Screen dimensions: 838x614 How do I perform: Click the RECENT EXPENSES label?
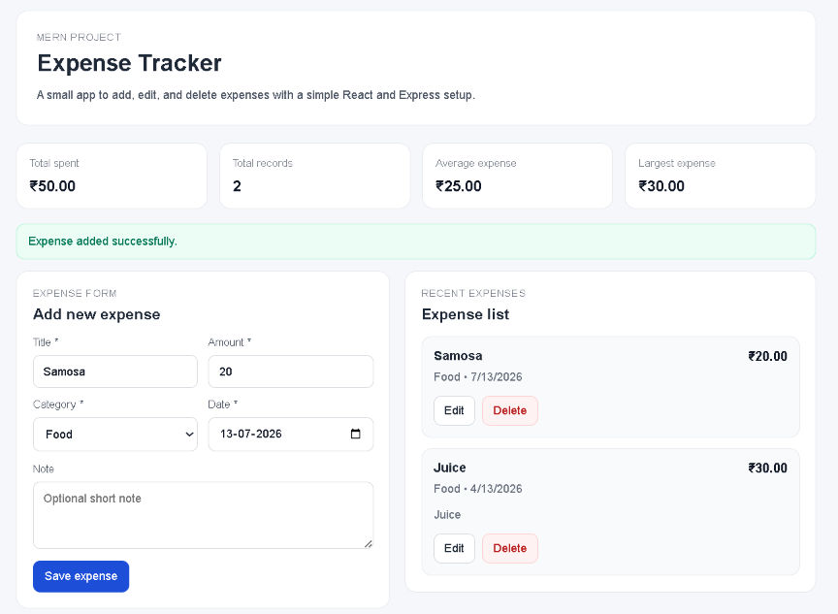click(473, 293)
